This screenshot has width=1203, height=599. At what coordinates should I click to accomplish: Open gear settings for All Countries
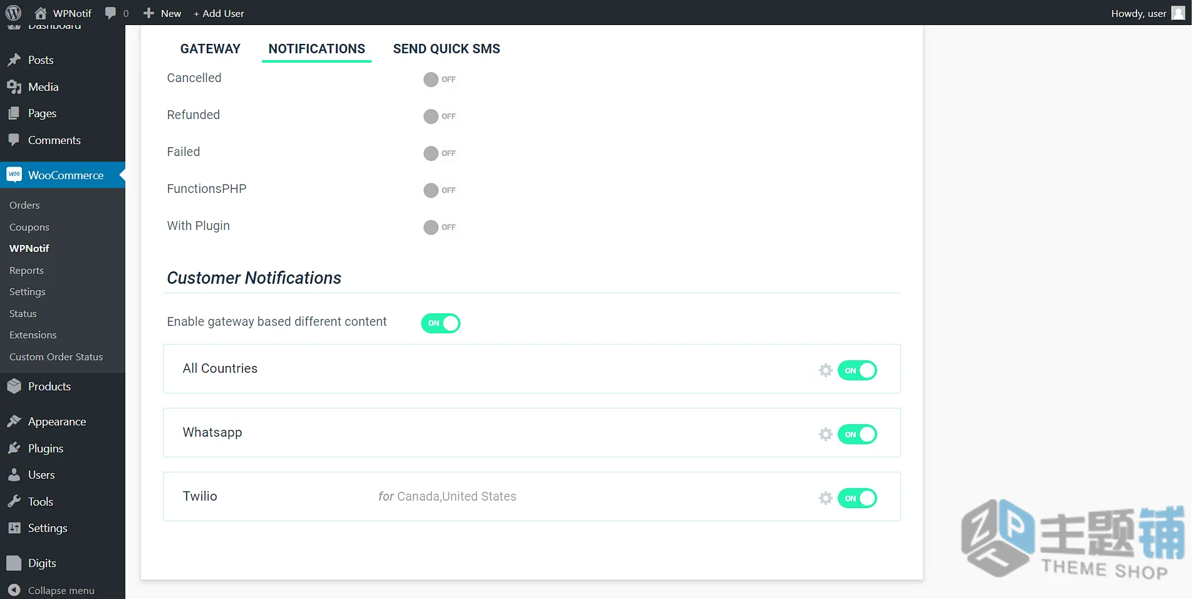pos(826,370)
